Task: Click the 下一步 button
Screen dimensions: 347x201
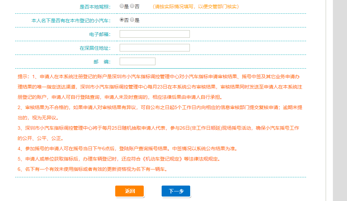Action: pos(176,191)
